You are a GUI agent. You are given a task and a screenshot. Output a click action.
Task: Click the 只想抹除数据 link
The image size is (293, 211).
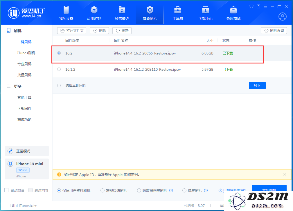(232, 190)
